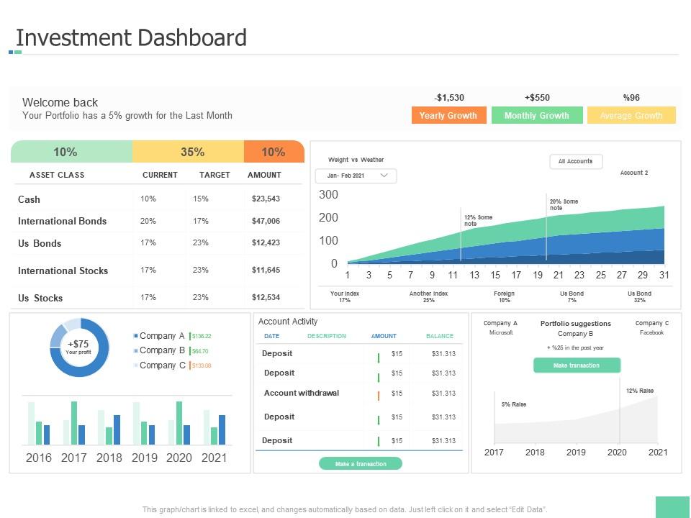
Task: Click the Company B legend marker
Action: (135, 350)
